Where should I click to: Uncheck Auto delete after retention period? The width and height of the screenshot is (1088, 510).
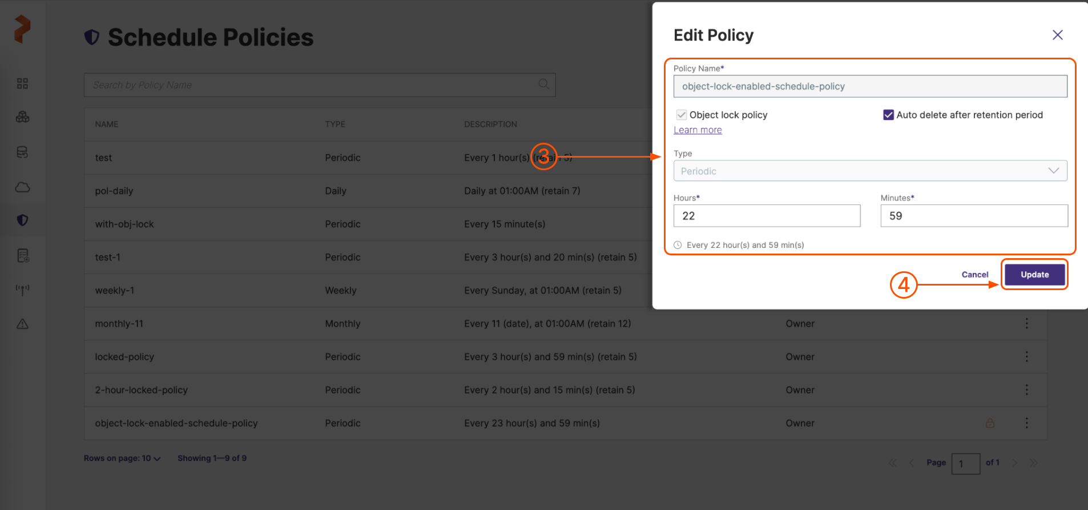pyautogui.click(x=888, y=115)
